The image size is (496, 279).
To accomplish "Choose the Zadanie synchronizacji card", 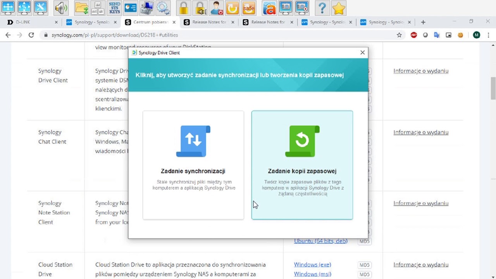I will click(193, 165).
